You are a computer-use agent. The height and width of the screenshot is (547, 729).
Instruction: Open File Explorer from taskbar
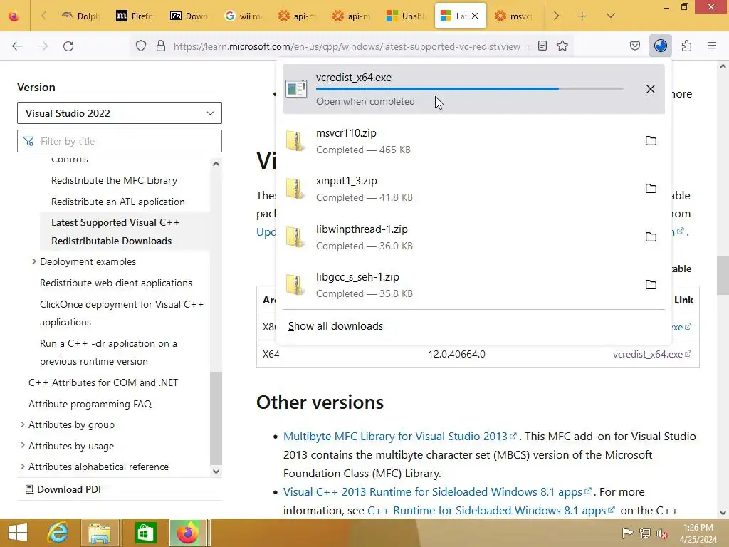tap(100, 533)
